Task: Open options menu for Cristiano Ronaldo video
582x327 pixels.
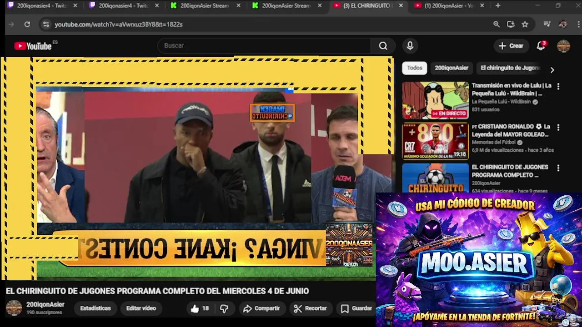Action: tap(558, 127)
